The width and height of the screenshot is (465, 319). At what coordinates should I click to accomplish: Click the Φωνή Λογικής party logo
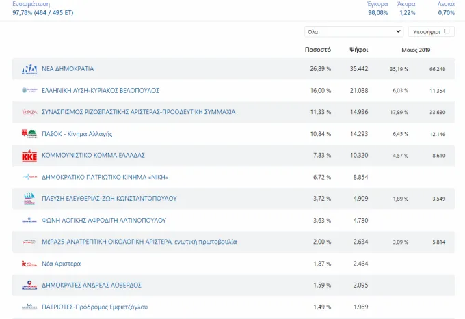click(x=29, y=221)
